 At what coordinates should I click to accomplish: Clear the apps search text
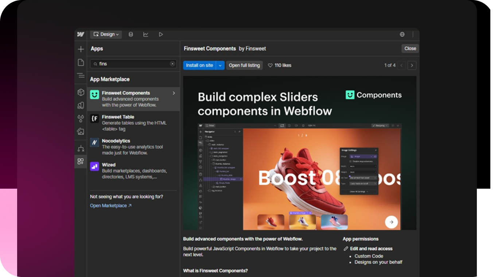click(x=172, y=64)
